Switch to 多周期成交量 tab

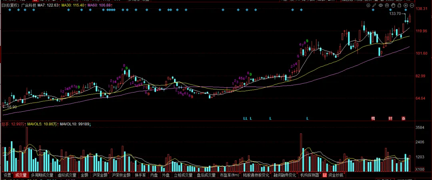coord(42,175)
